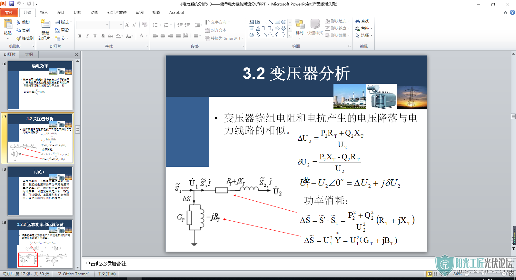Toggle align text left
This screenshot has height=280, width=516.
click(x=155, y=36)
